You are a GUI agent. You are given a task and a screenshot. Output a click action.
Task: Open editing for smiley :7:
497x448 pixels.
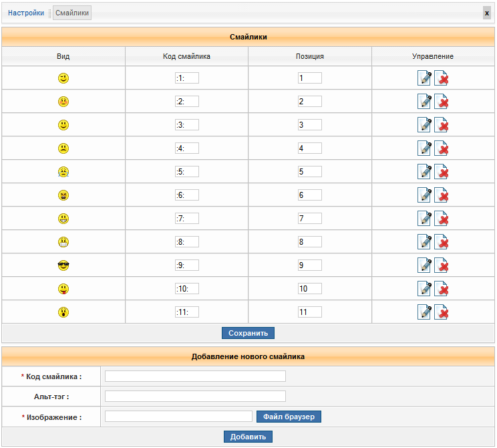(x=424, y=219)
